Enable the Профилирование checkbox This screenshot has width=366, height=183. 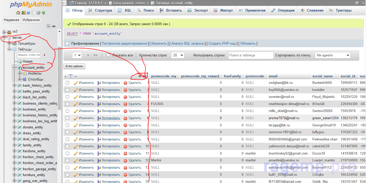pos(67,44)
